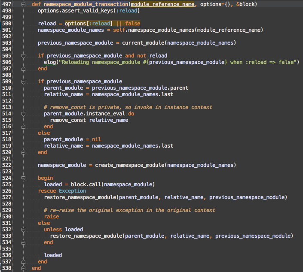Collapse instance_eval do block at line 514
The width and height of the screenshot is (303, 272).
[x=23, y=114]
